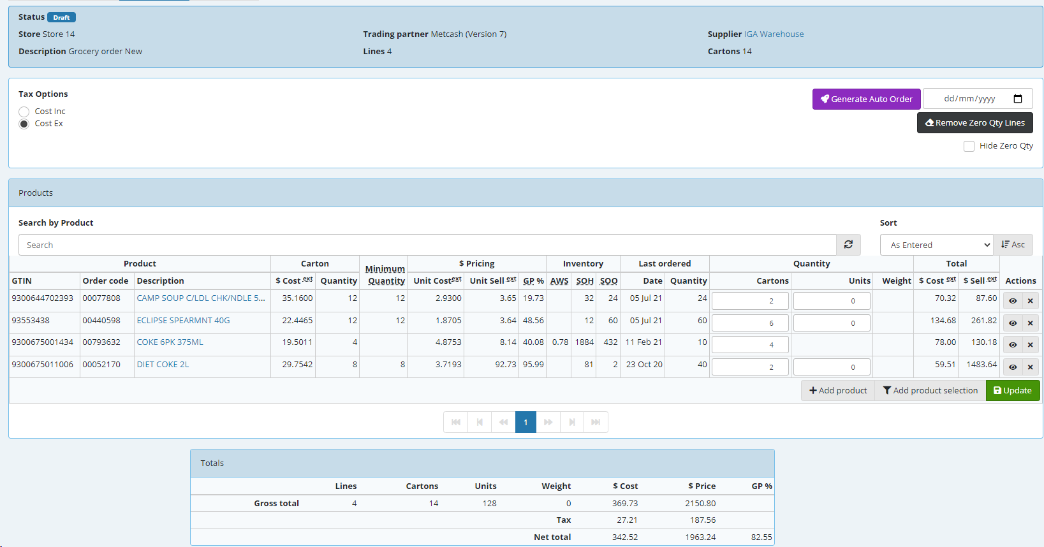Click the SOH inventory header

pyautogui.click(x=585, y=281)
